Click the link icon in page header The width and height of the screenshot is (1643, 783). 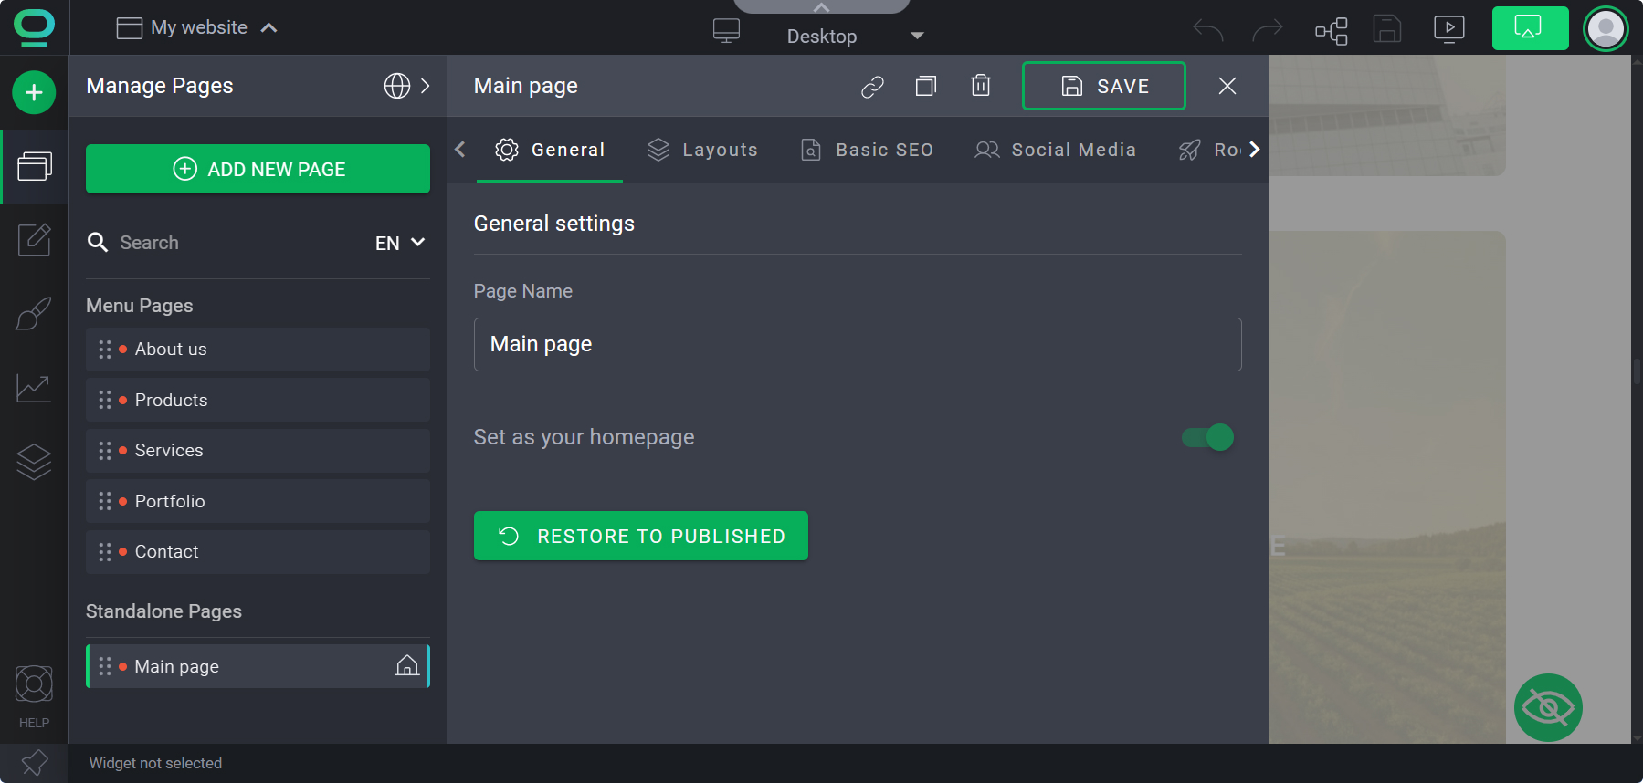click(872, 86)
